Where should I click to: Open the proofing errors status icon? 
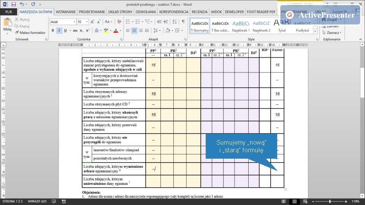[54, 201]
